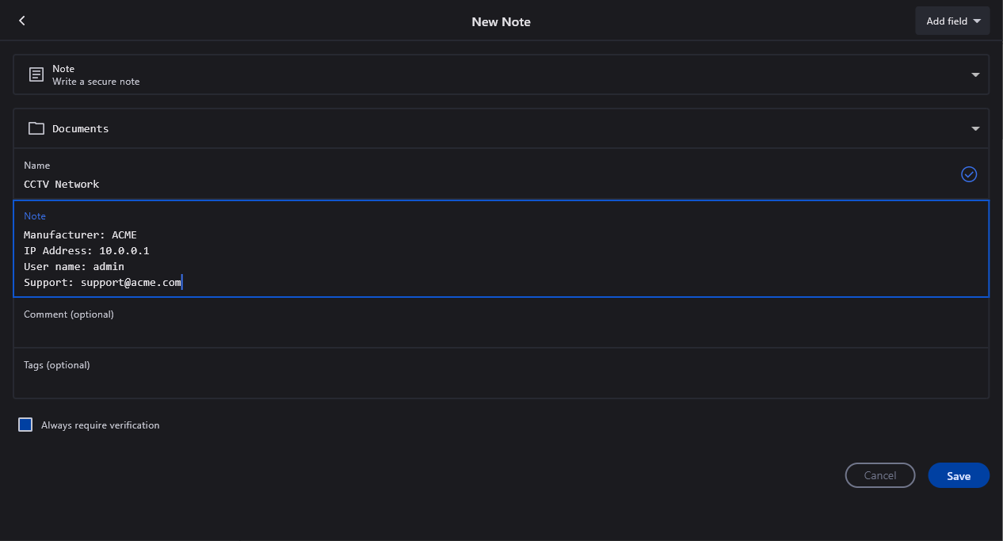Toggle the Always require verification checkbox
The height and width of the screenshot is (541, 1003).
[25, 425]
